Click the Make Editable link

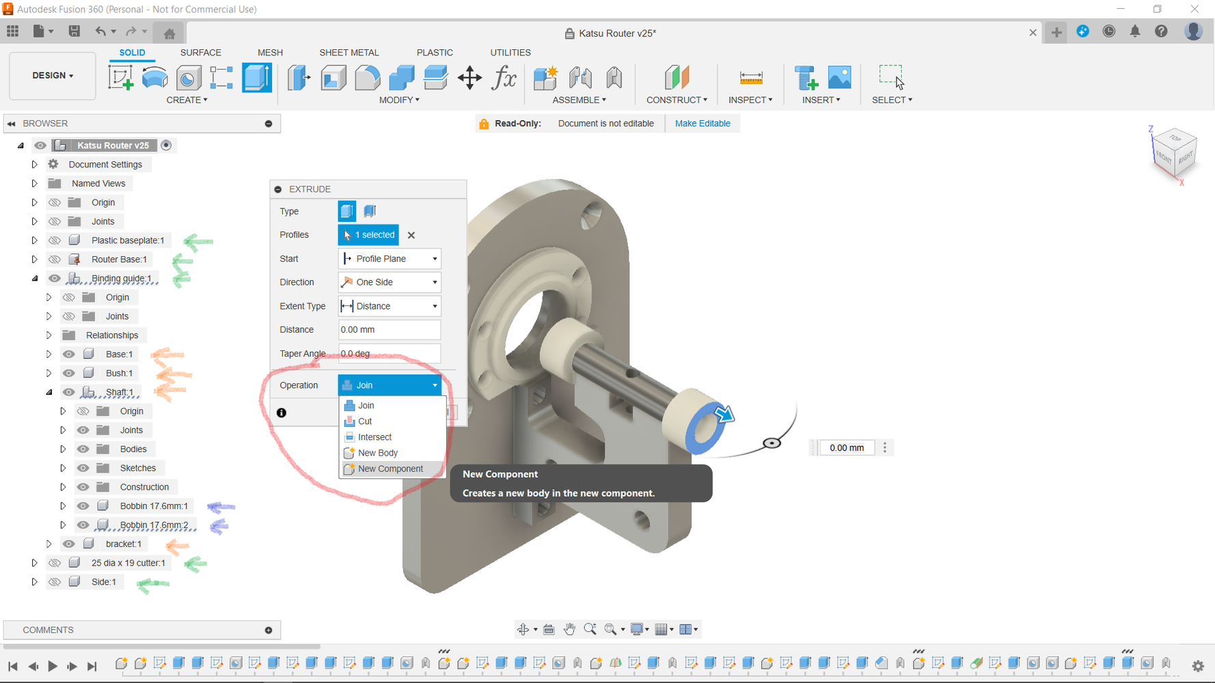tap(702, 124)
